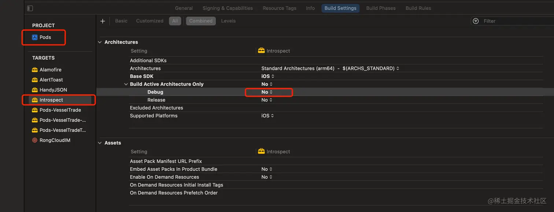554x212 pixels.
Task: Select the Alamofire target icon
Action: [x=35, y=70]
